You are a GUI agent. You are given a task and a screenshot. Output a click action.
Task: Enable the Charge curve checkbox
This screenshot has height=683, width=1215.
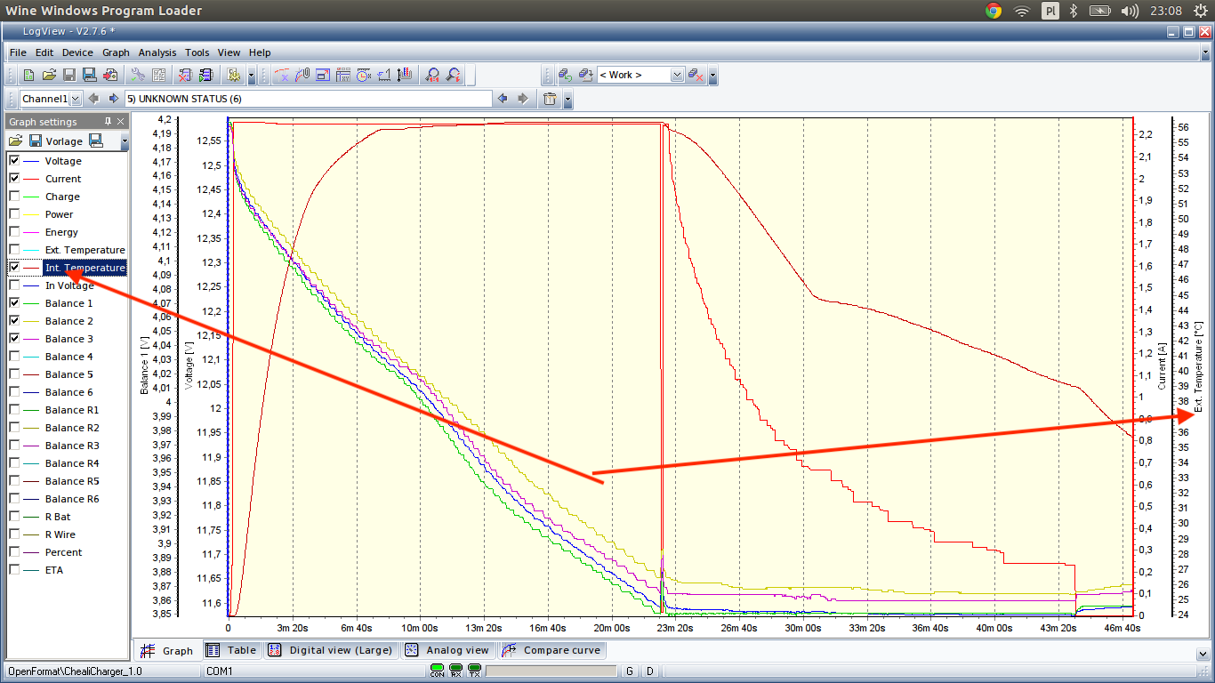click(14, 197)
